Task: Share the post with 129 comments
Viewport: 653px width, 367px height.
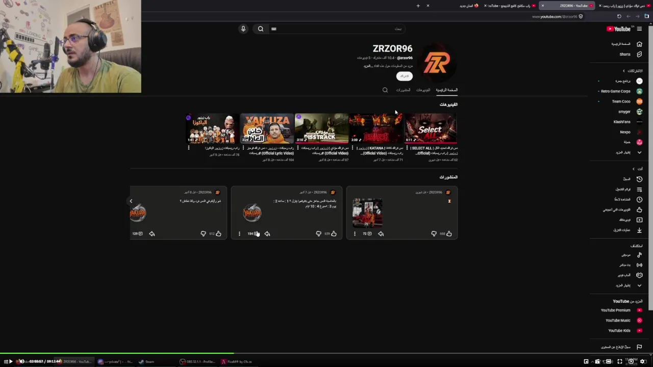Action: tap(152, 233)
